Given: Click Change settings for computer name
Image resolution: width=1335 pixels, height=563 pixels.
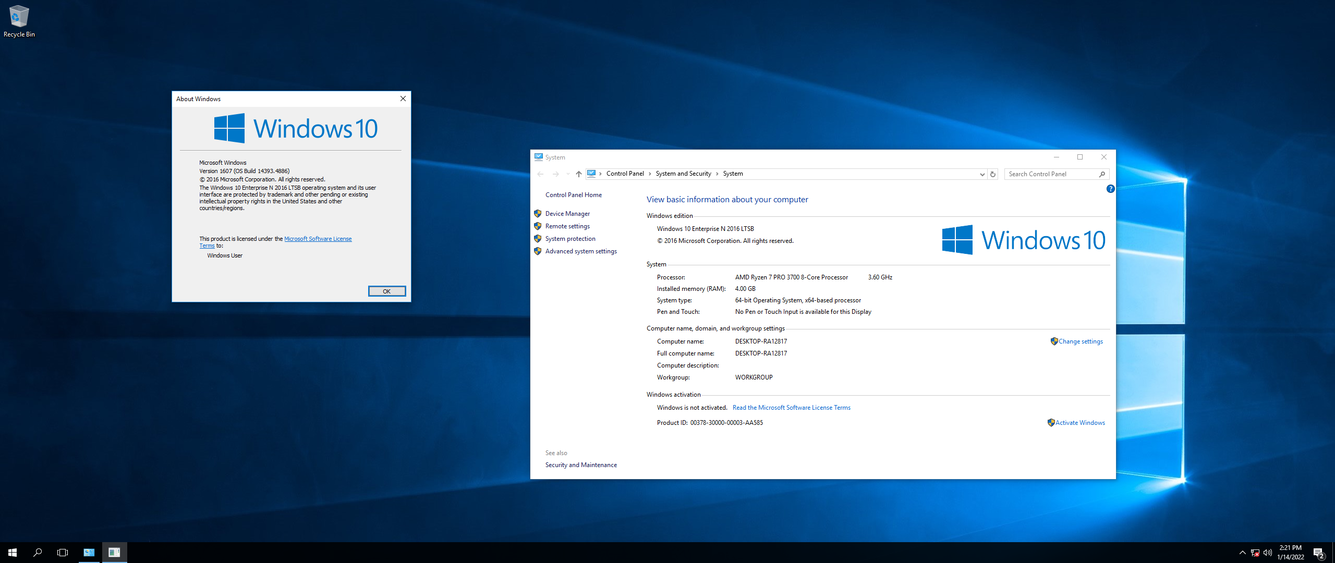Looking at the screenshot, I should [1081, 341].
